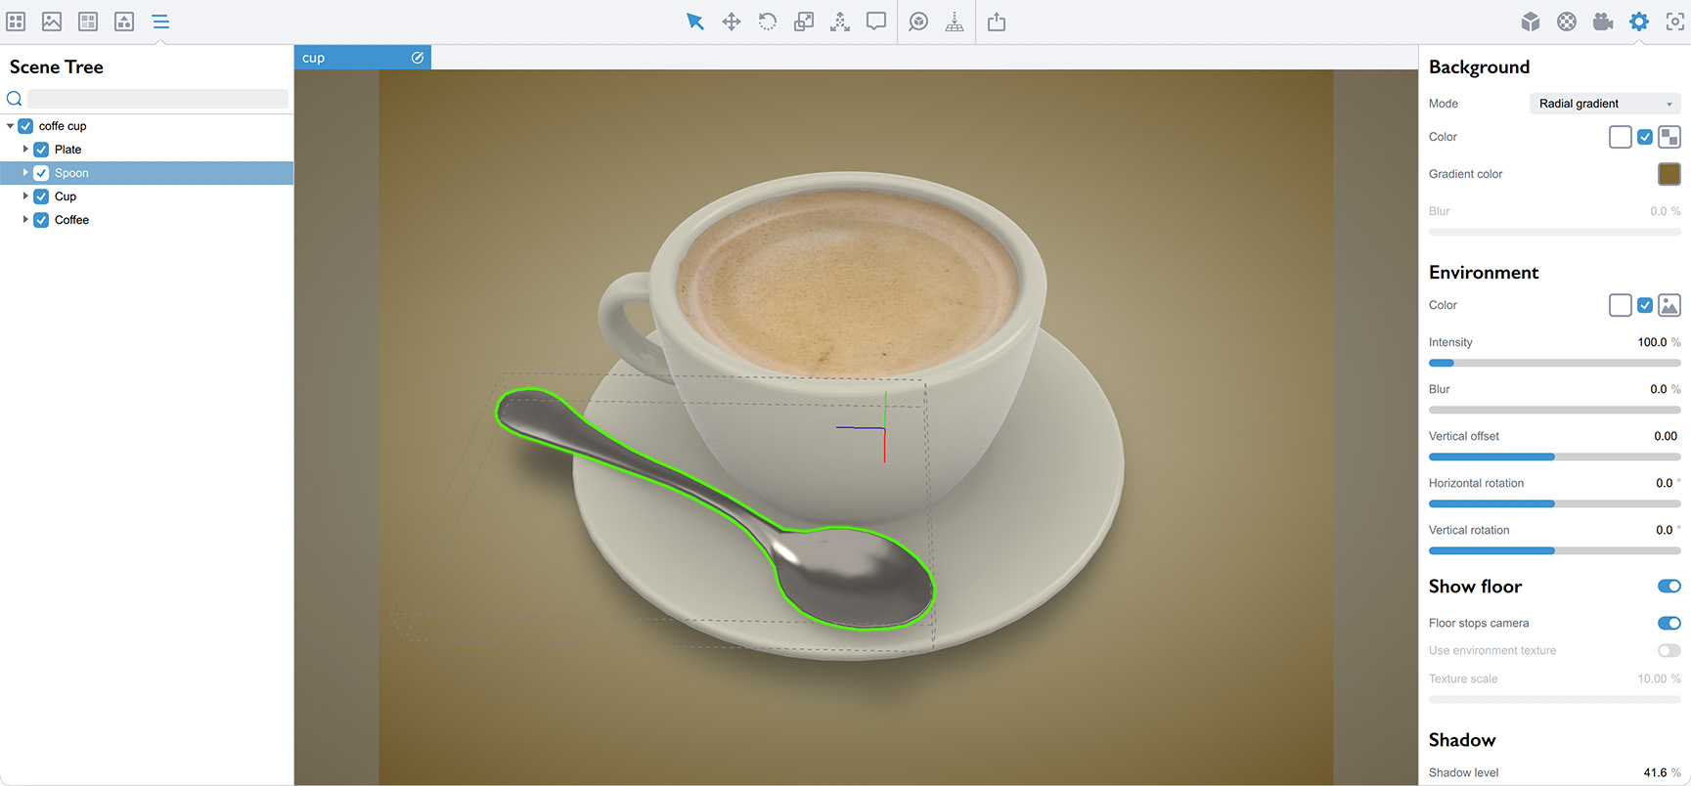This screenshot has width=1691, height=786.
Task: Click the Vertical offset value 0.00
Action: [x=1666, y=436]
